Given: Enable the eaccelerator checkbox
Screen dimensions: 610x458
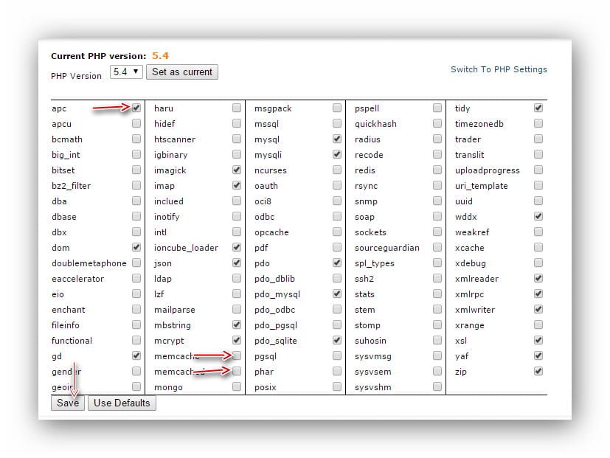Looking at the screenshot, I should tap(136, 278).
